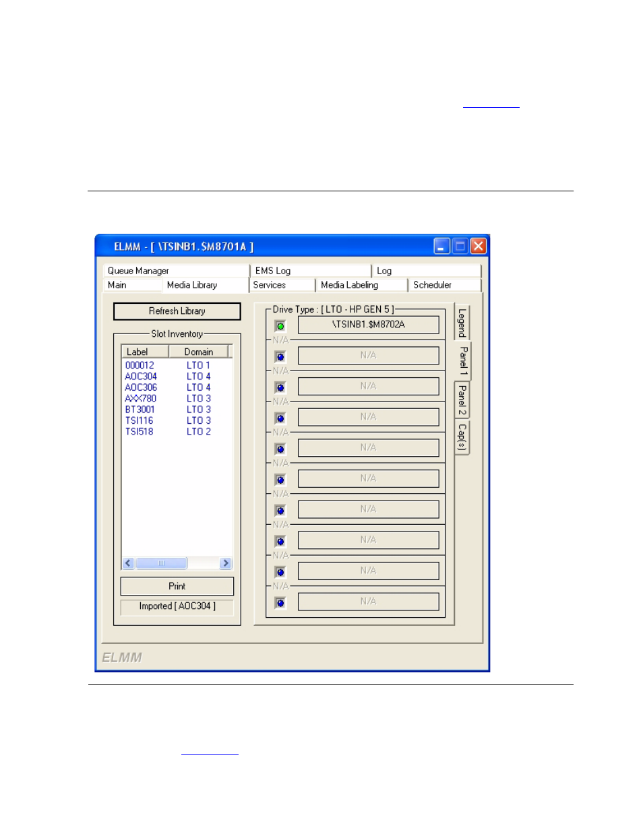Select the AXX780 label row

140,399
